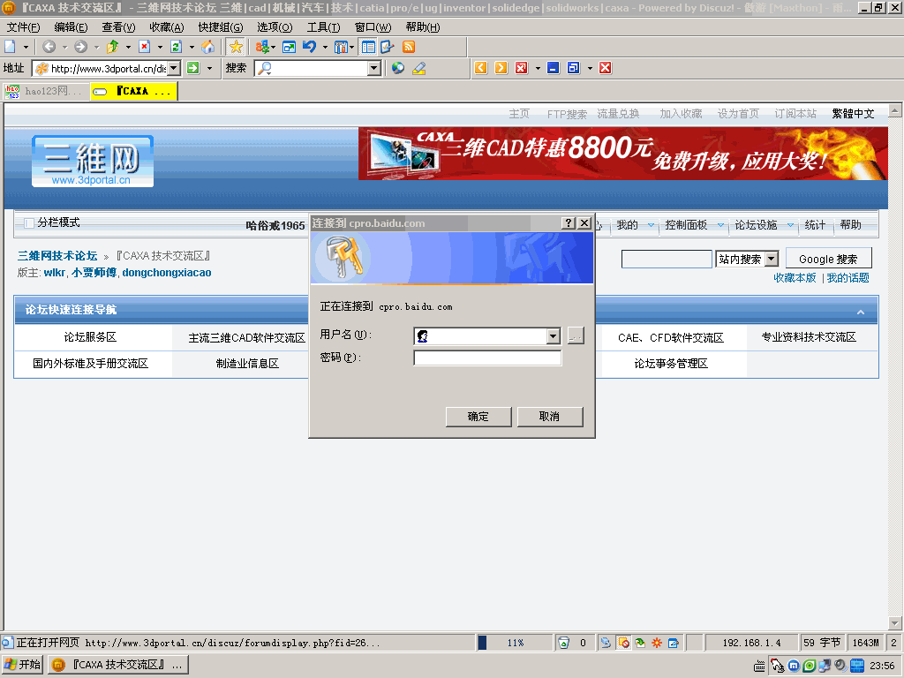Click the sidebar layout icon
This screenshot has width=904, height=678.
coord(368,47)
